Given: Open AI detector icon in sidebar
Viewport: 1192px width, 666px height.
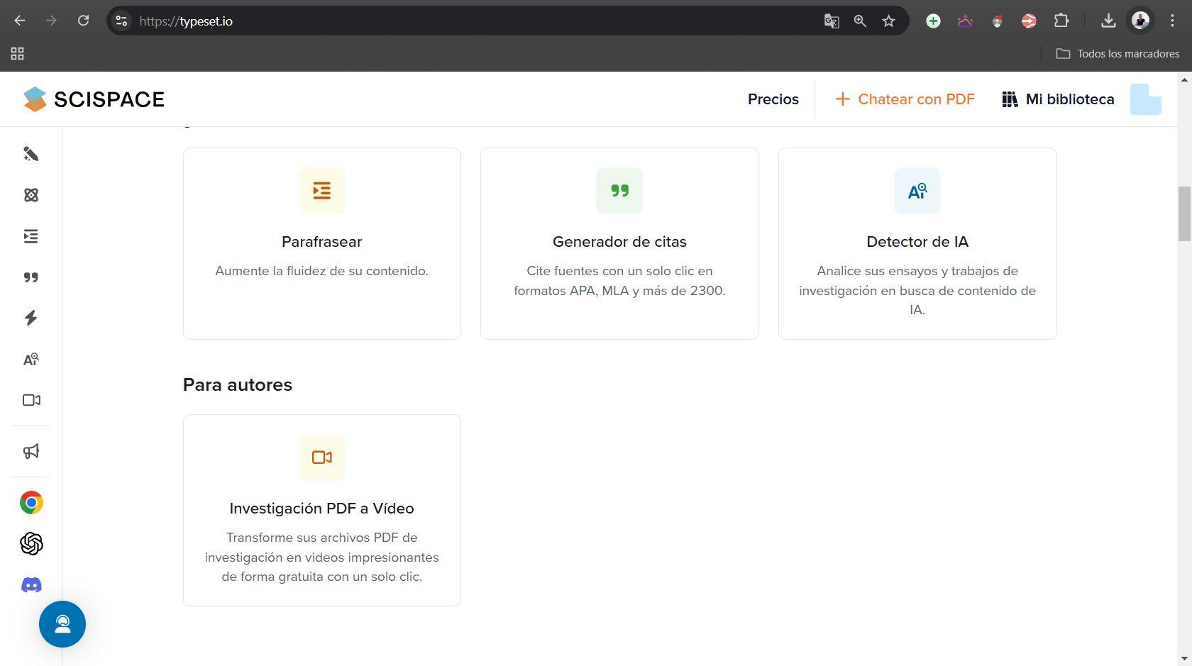Looking at the screenshot, I should [31, 360].
